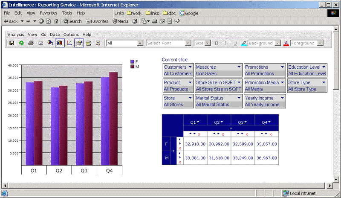Expand the Measures slicer dropdown
Image resolution: width=341 pixels, height=198 pixels.
coord(239,67)
